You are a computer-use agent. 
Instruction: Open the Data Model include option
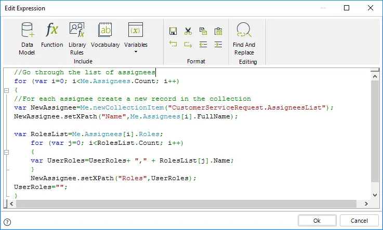pyautogui.click(x=27, y=39)
